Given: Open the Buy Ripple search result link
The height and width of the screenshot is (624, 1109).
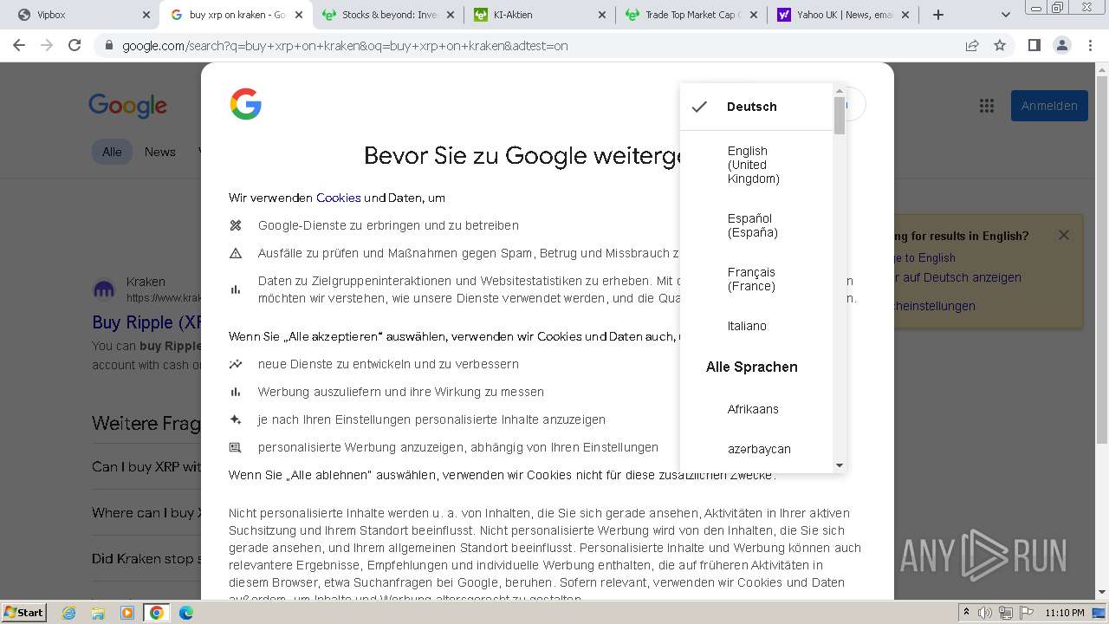Looking at the screenshot, I should pyautogui.click(x=146, y=322).
